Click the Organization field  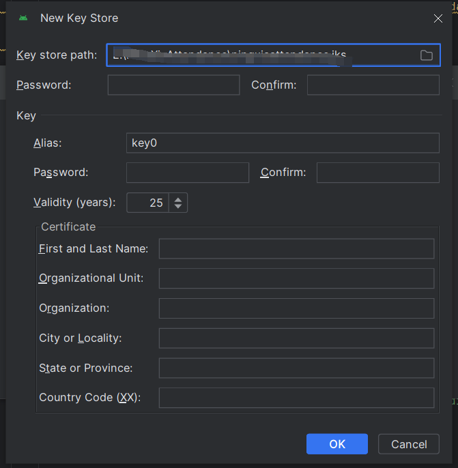pyautogui.click(x=296, y=308)
